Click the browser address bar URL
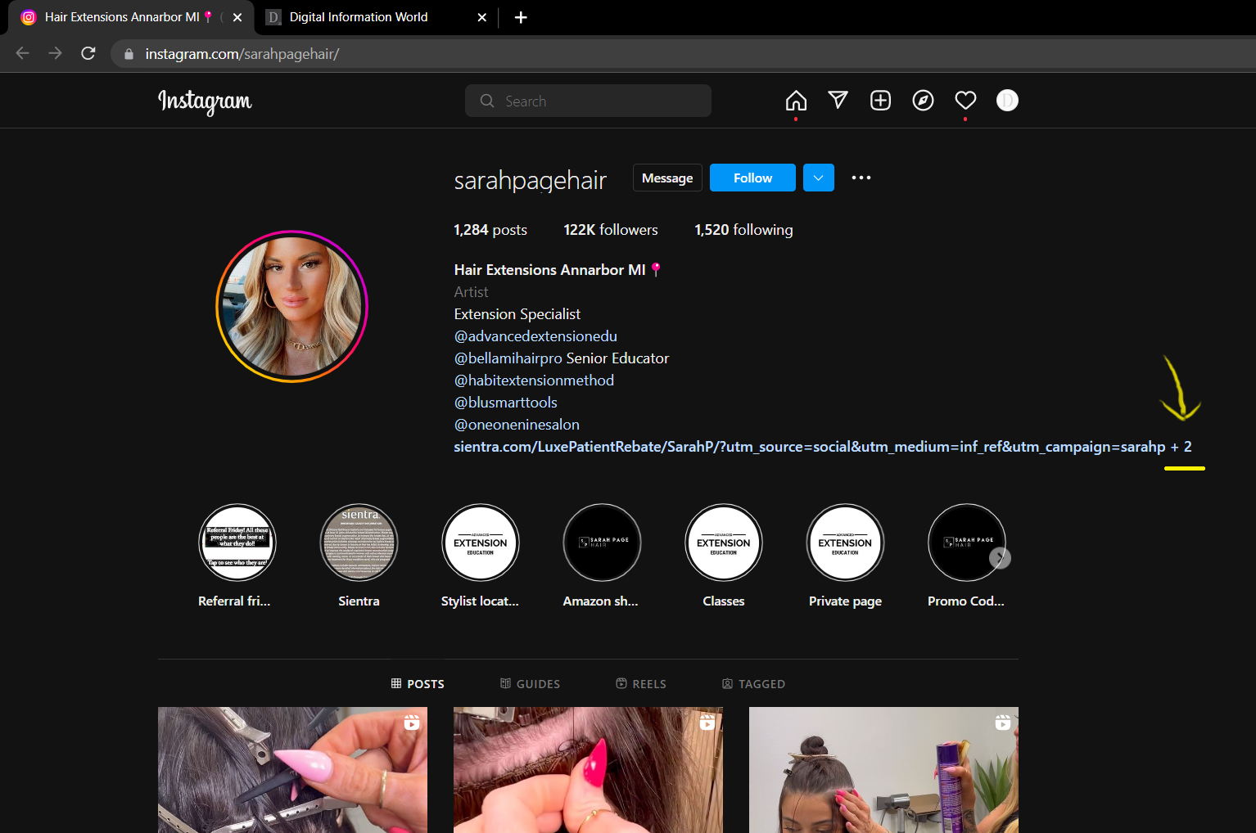Viewport: 1256px width, 833px height. tap(242, 54)
